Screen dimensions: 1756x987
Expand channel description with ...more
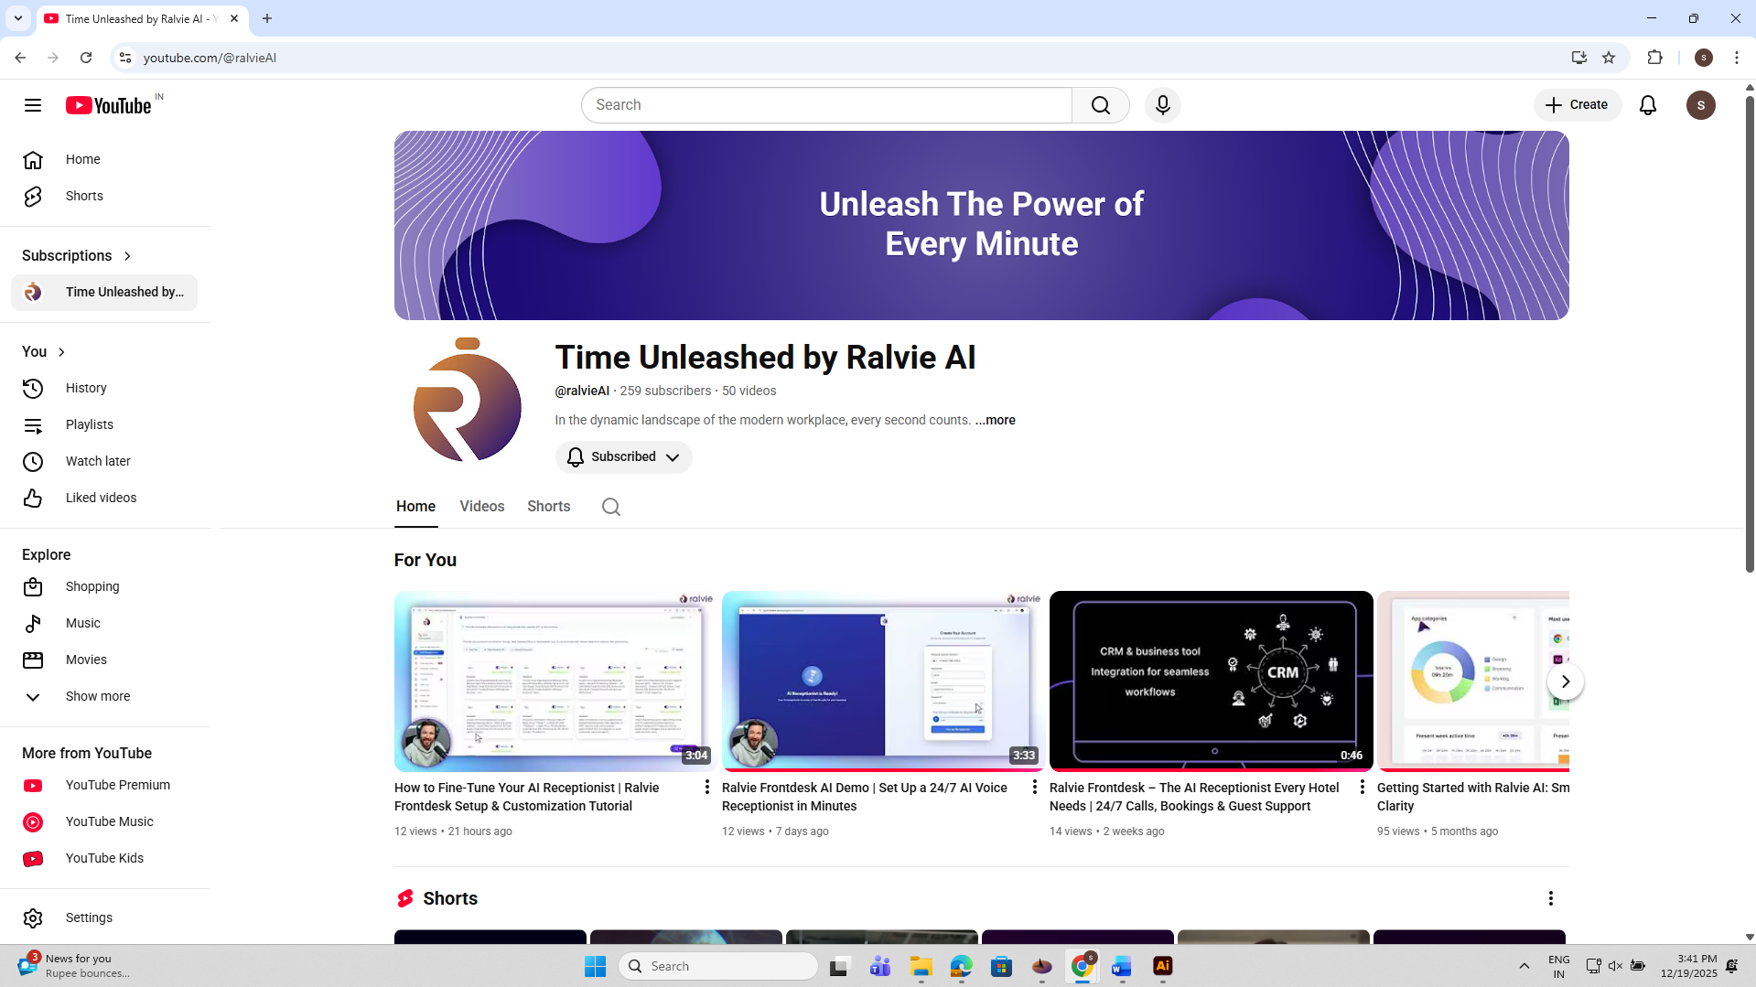click(995, 420)
